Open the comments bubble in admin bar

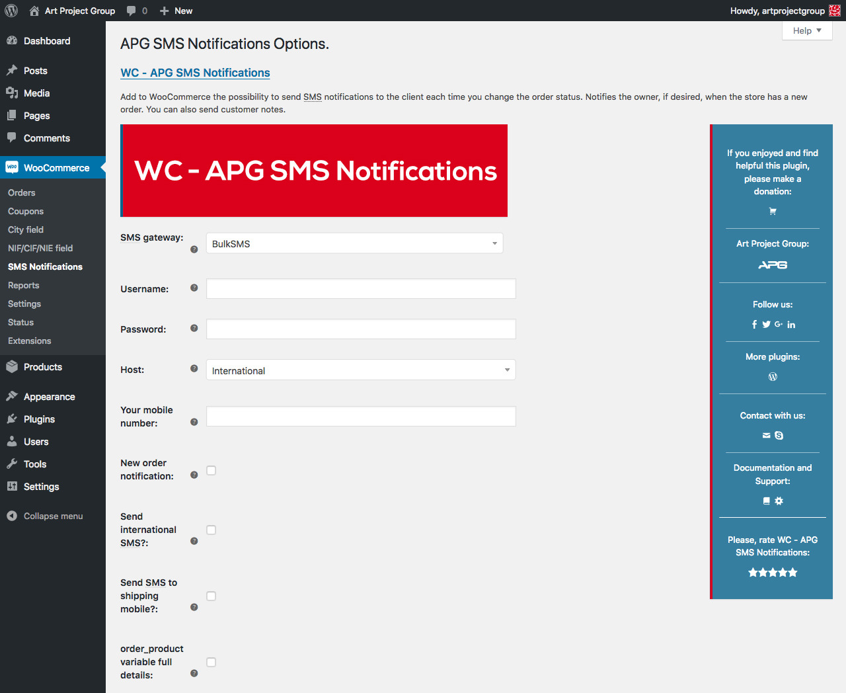pyautogui.click(x=137, y=11)
